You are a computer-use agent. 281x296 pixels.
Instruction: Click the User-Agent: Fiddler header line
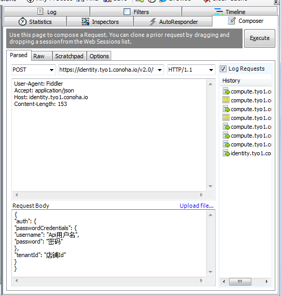click(38, 84)
